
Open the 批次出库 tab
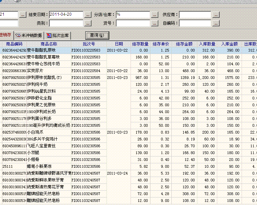click(58, 35)
